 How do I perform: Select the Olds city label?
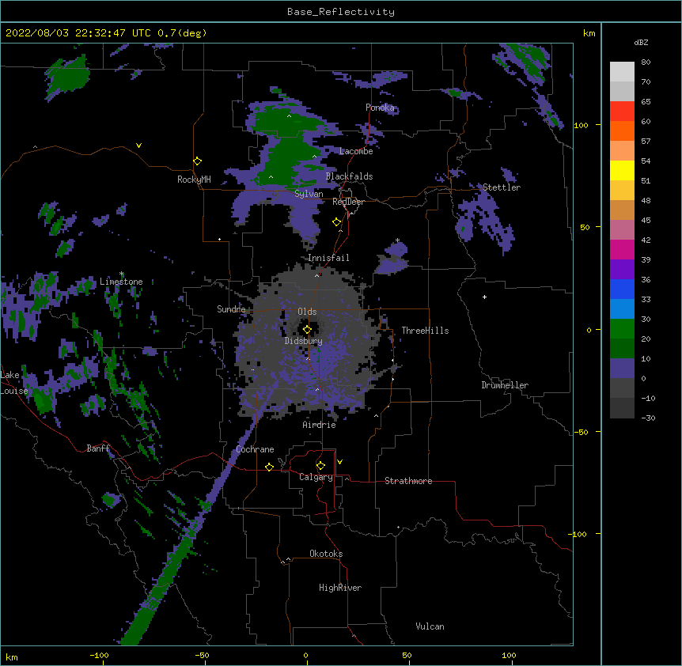(x=307, y=312)
